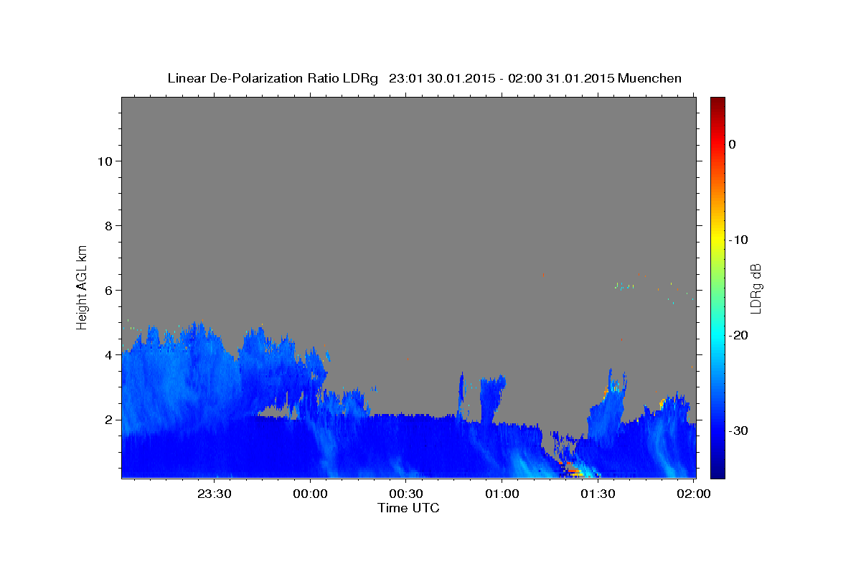Screen dimensions: 861x574
Task: Click the height tick label 6
Action: [108, 290]
